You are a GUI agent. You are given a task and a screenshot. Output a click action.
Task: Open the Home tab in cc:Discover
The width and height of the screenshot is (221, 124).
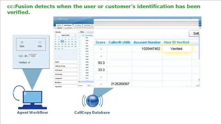59,25
